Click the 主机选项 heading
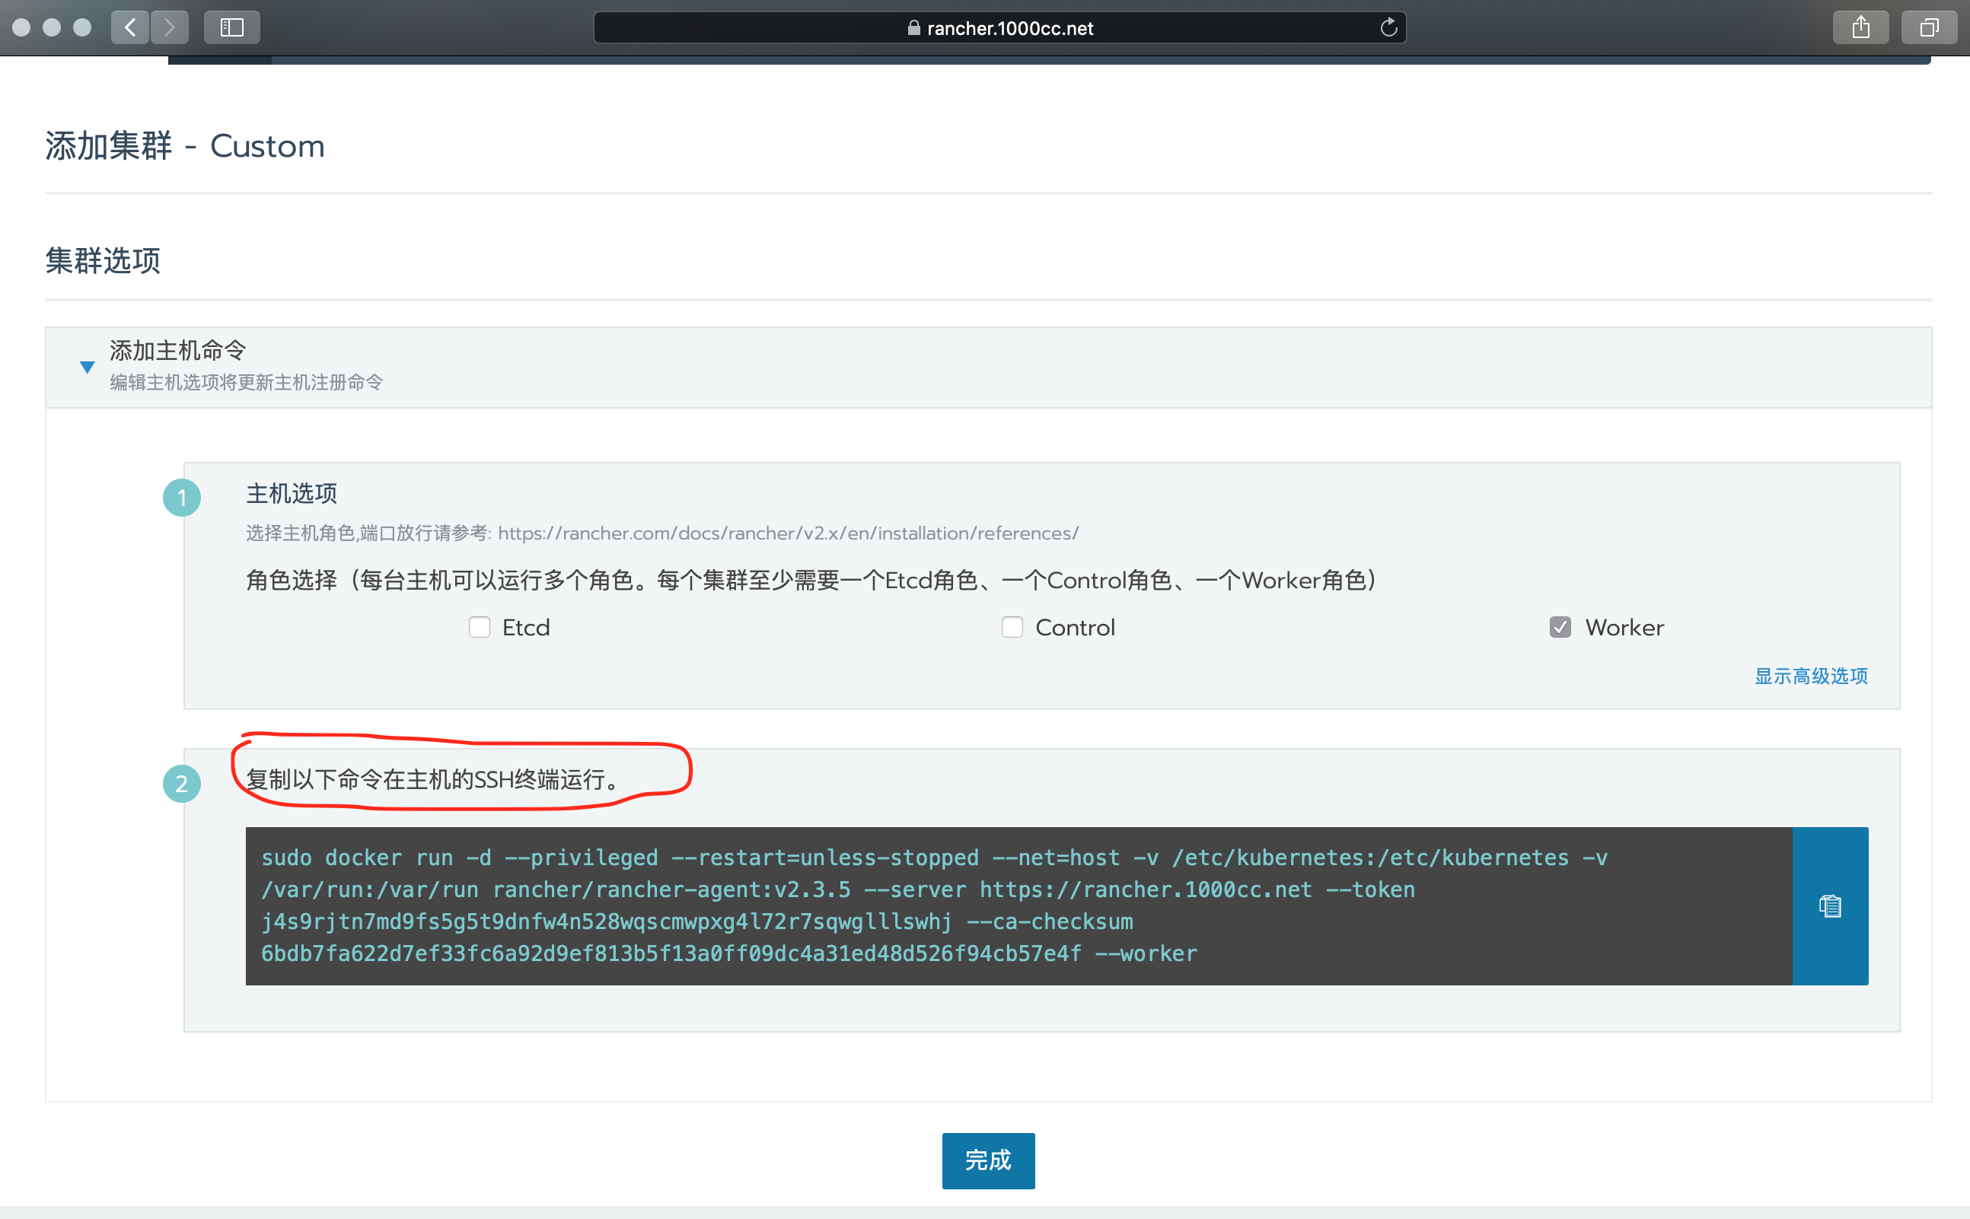This screenshot has width=1970, height=1219. click(x=291, y=493)
